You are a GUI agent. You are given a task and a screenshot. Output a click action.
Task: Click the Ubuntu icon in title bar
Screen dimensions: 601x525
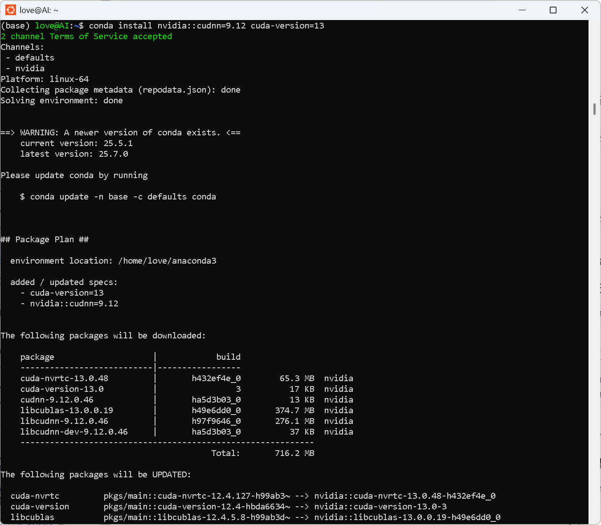pos(11,10)
